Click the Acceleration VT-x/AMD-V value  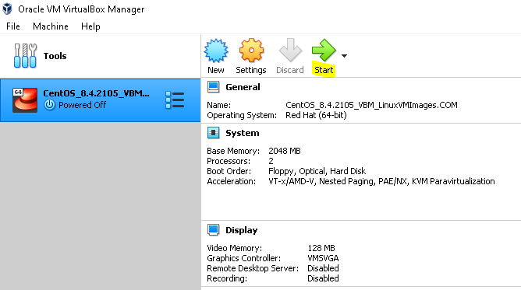click(x=381, y=181)
